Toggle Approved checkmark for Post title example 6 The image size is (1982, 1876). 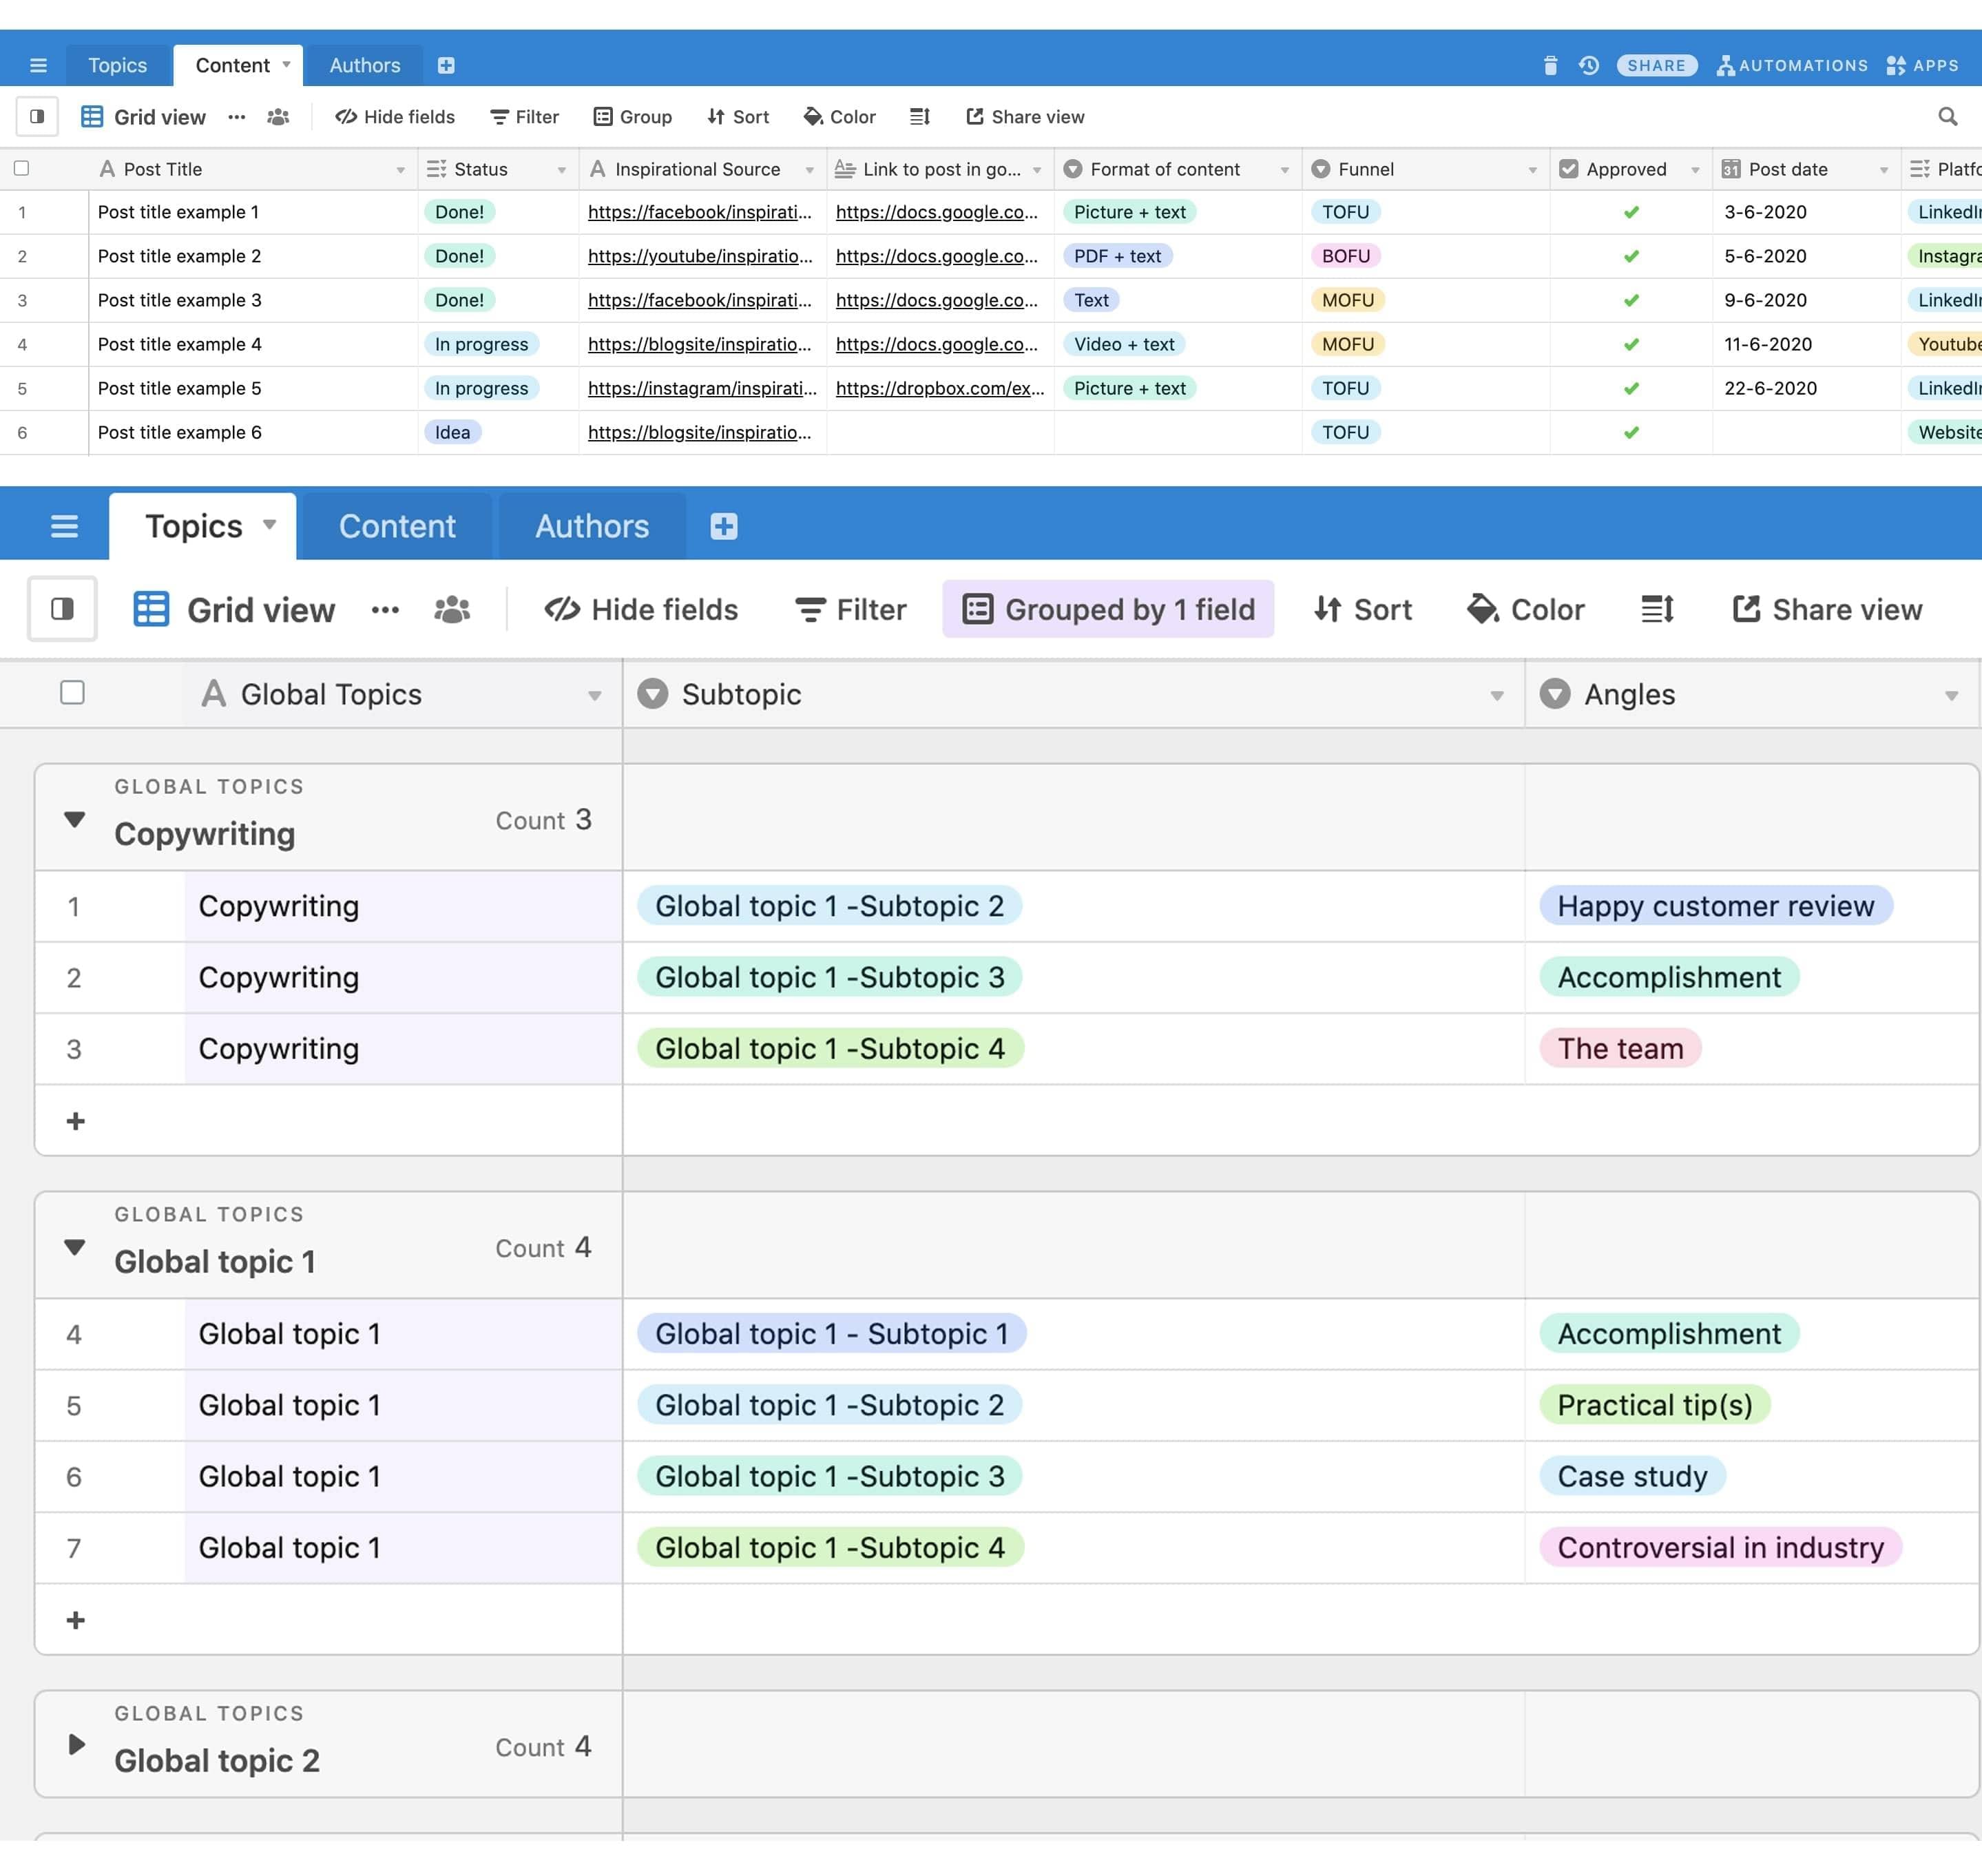(x=1631, y=433)
